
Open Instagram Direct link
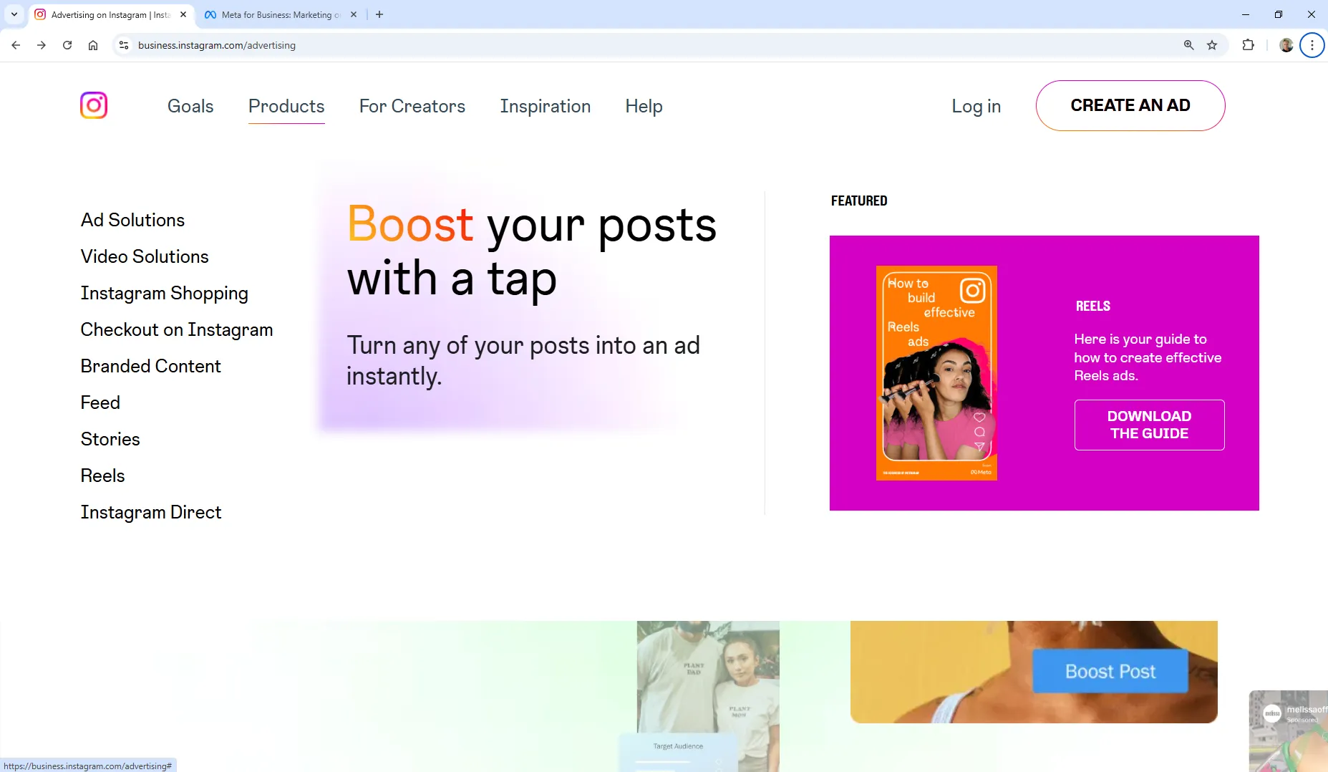click(x=151, y=512)
